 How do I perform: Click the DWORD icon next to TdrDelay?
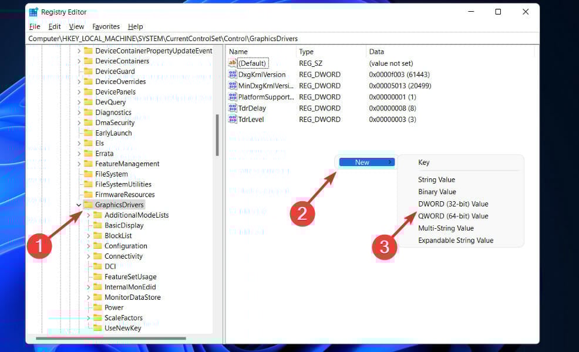pyautogui.click(x=233, y=108)
